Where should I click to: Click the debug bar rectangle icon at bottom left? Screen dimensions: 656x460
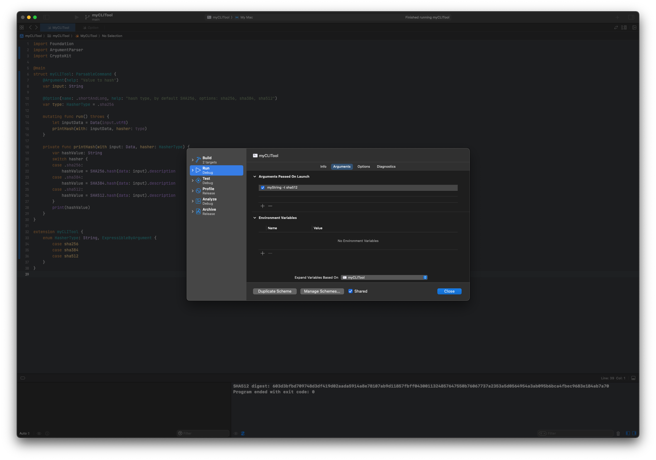(23, 378)
